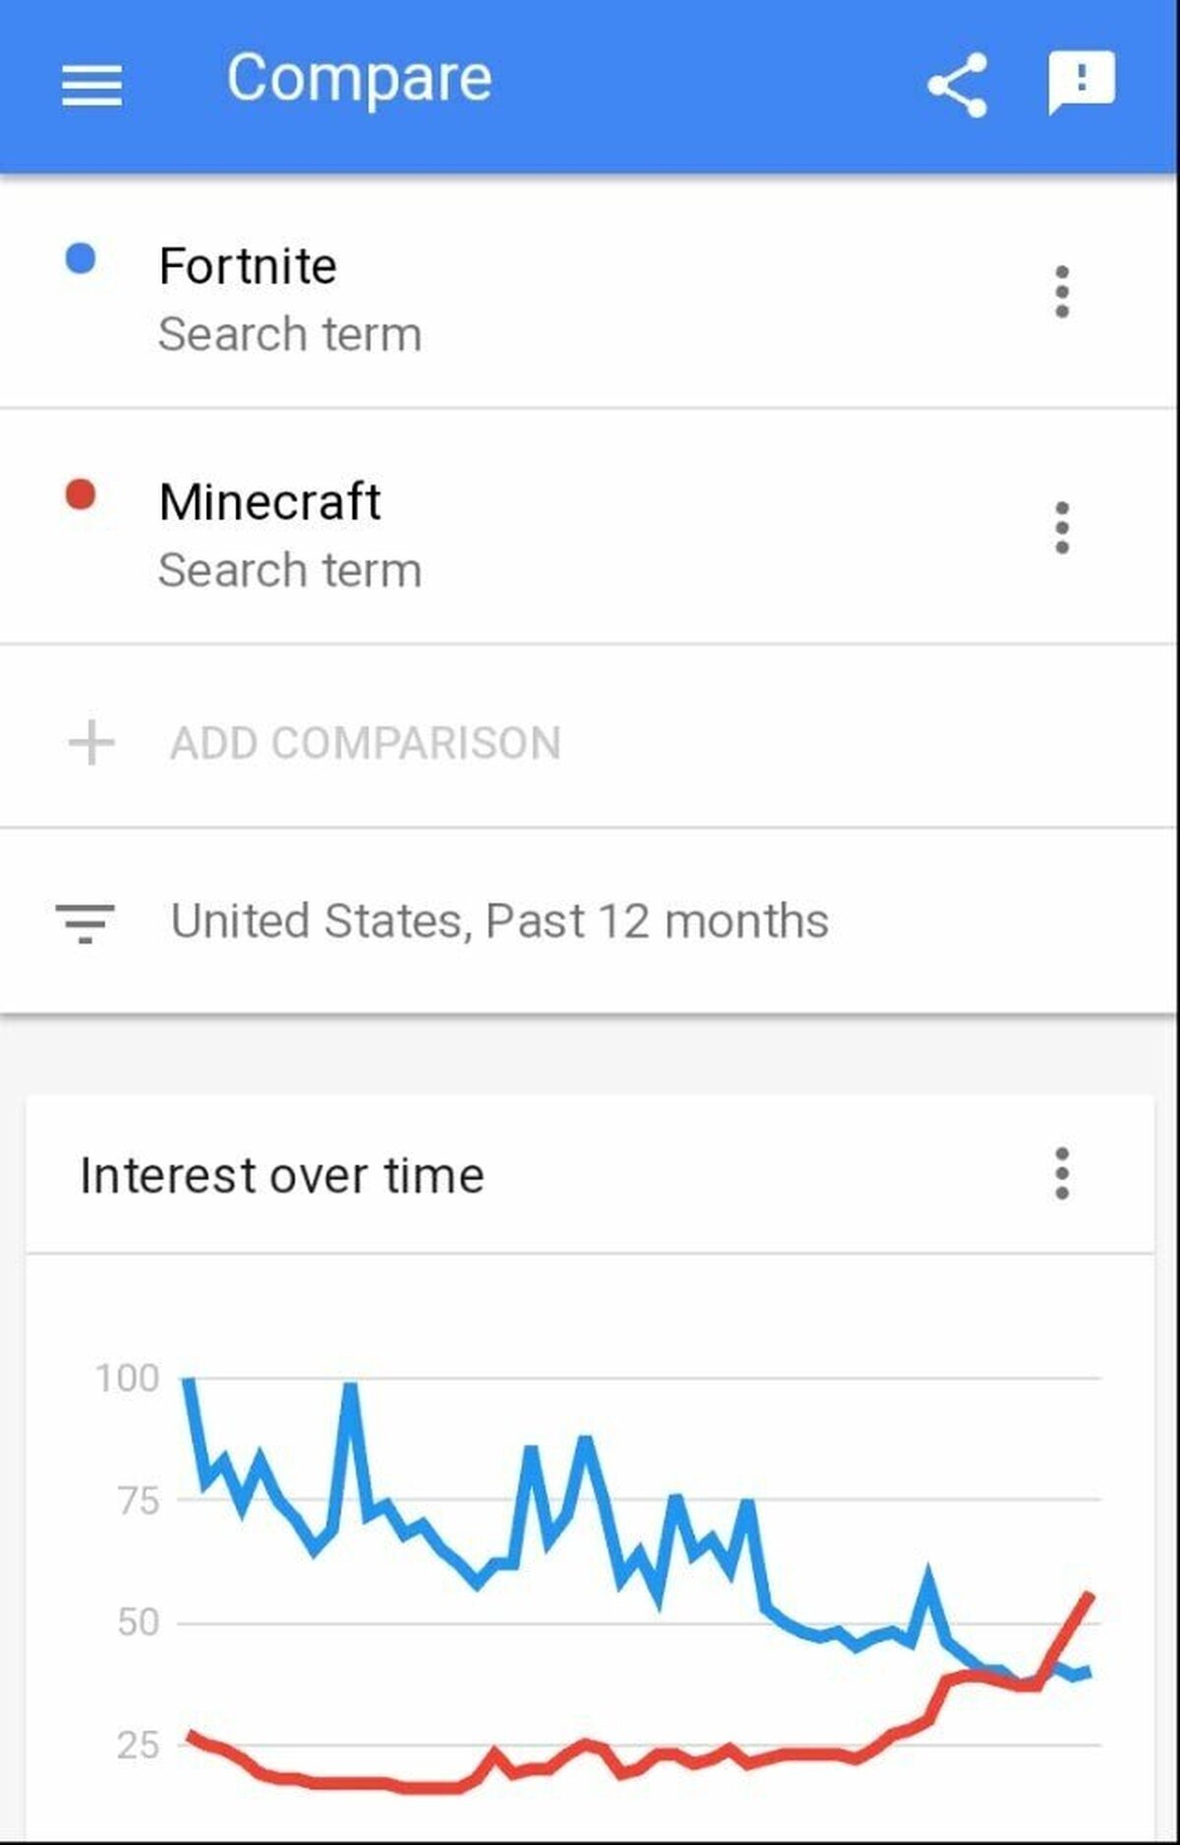The image size is (1180, 1845).
Task: Open Interest over time options menu
Action: click(1061, 1174)
